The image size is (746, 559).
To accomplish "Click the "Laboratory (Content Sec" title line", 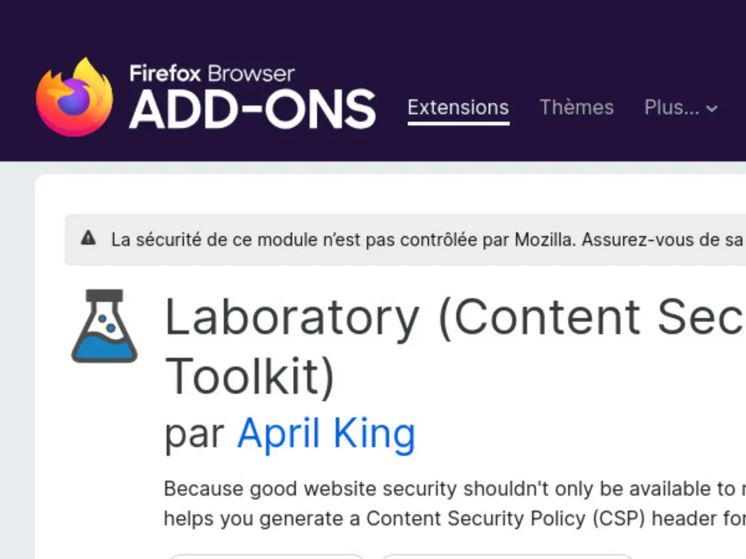I will point(454,317).
